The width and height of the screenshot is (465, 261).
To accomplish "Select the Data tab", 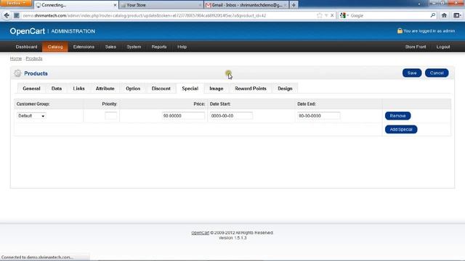I will coord(57,88).
